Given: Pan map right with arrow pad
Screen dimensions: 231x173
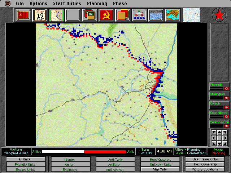Looking at the screenshot, I should [x=225, y=138].
